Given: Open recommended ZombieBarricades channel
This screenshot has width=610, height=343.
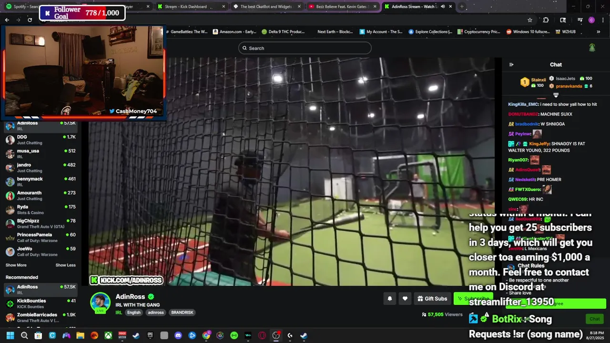Looking at the screenshot, I should (x=41, y=317).
